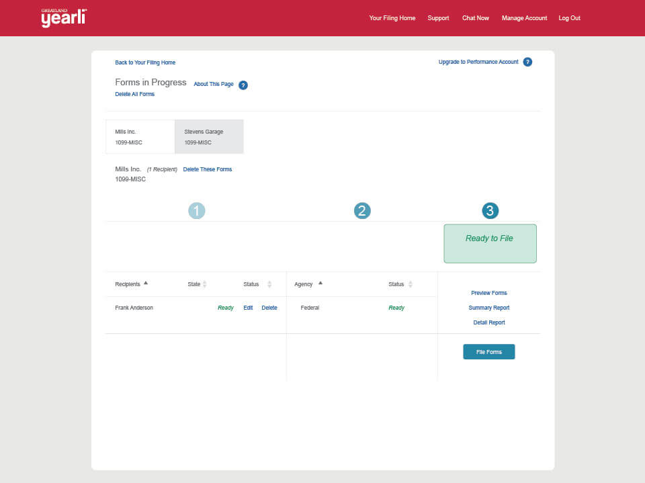Click the step 2 circle
645x483 pixels.
[x=362, y=211]
